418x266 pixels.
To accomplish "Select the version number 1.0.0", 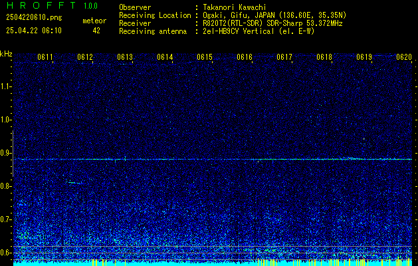I will pos(90,5).
